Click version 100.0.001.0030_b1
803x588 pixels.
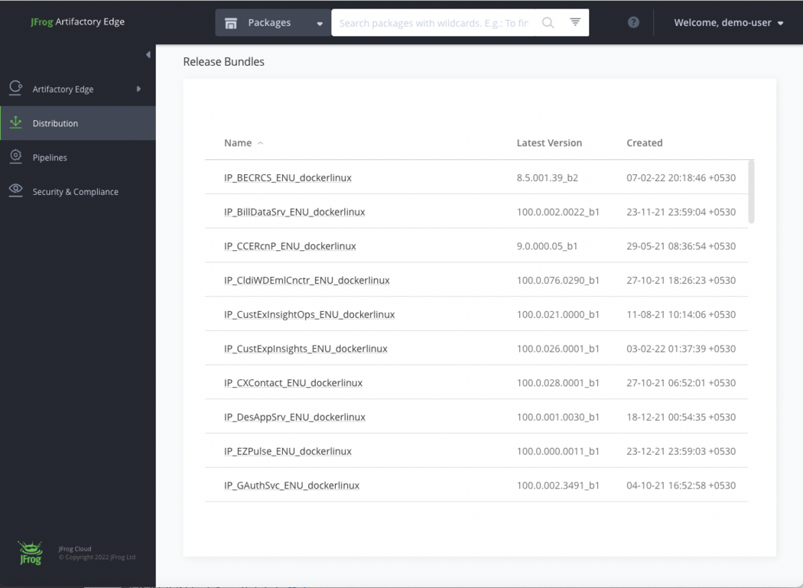[558, 417]
